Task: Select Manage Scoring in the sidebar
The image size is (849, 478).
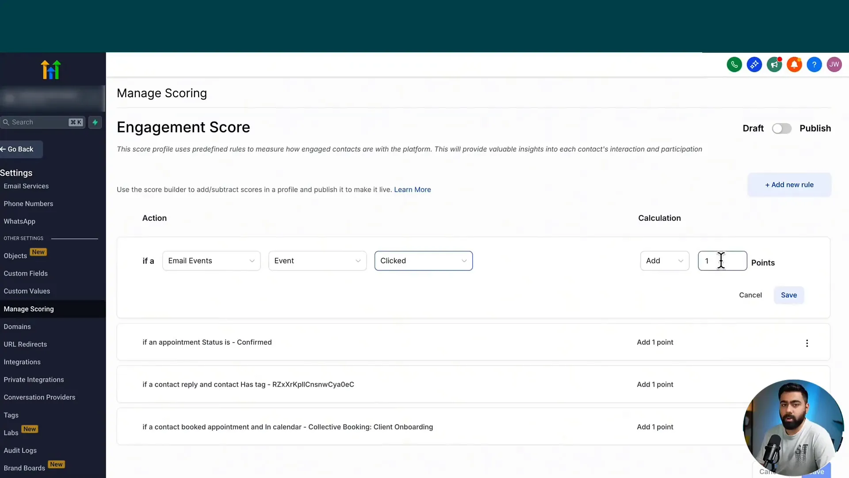Action: [x=28, y=309]
